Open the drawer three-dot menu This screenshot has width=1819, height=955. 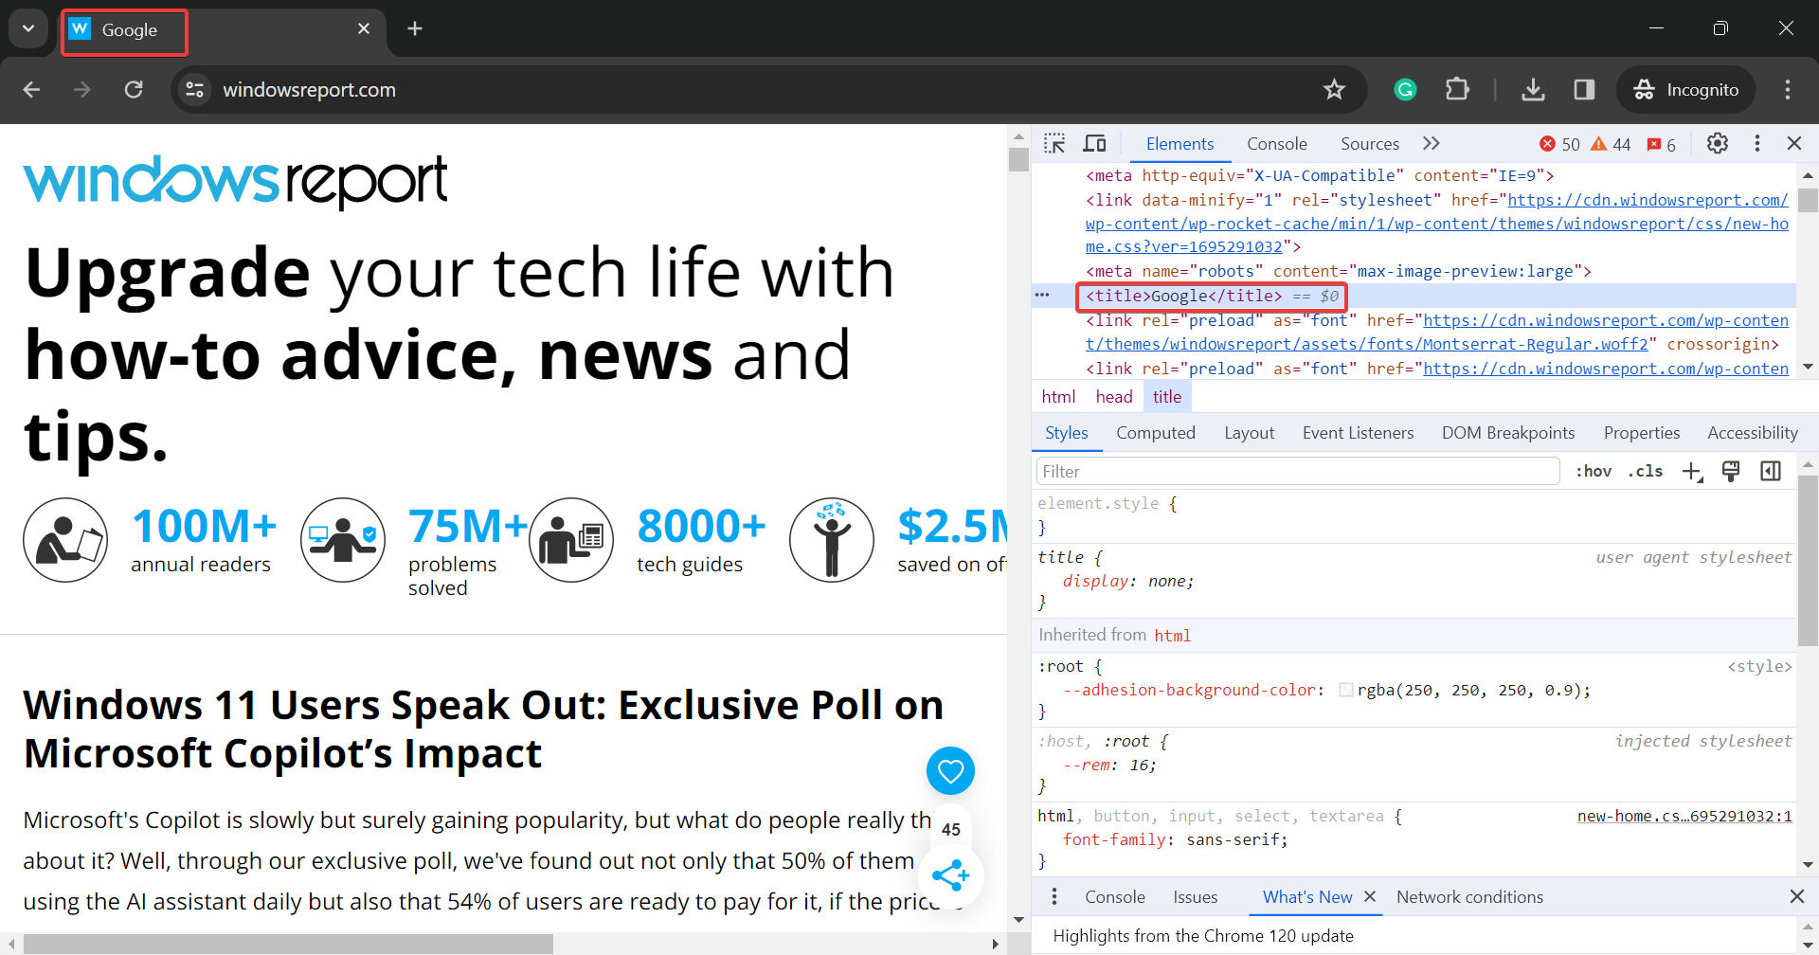point(1054,896)
